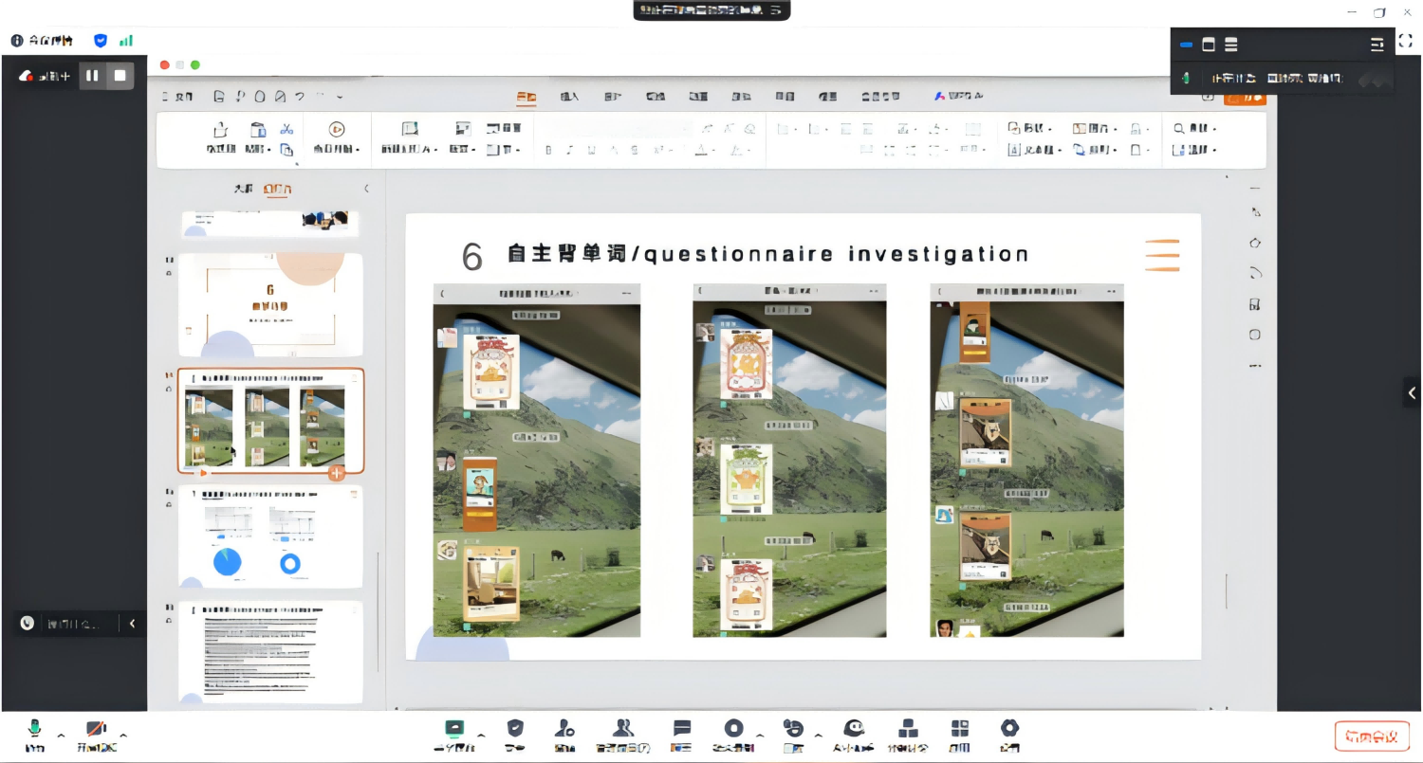Open the invite participants icon
Image resolution: width=1423 pixels, height=763 pixels.
coord(564,730)
